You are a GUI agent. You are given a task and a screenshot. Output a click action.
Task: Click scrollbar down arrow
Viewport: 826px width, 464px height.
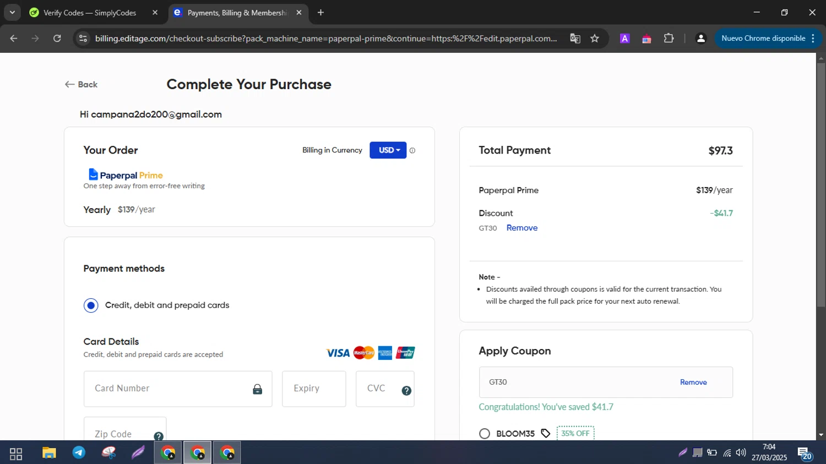[x=821, y=435]
